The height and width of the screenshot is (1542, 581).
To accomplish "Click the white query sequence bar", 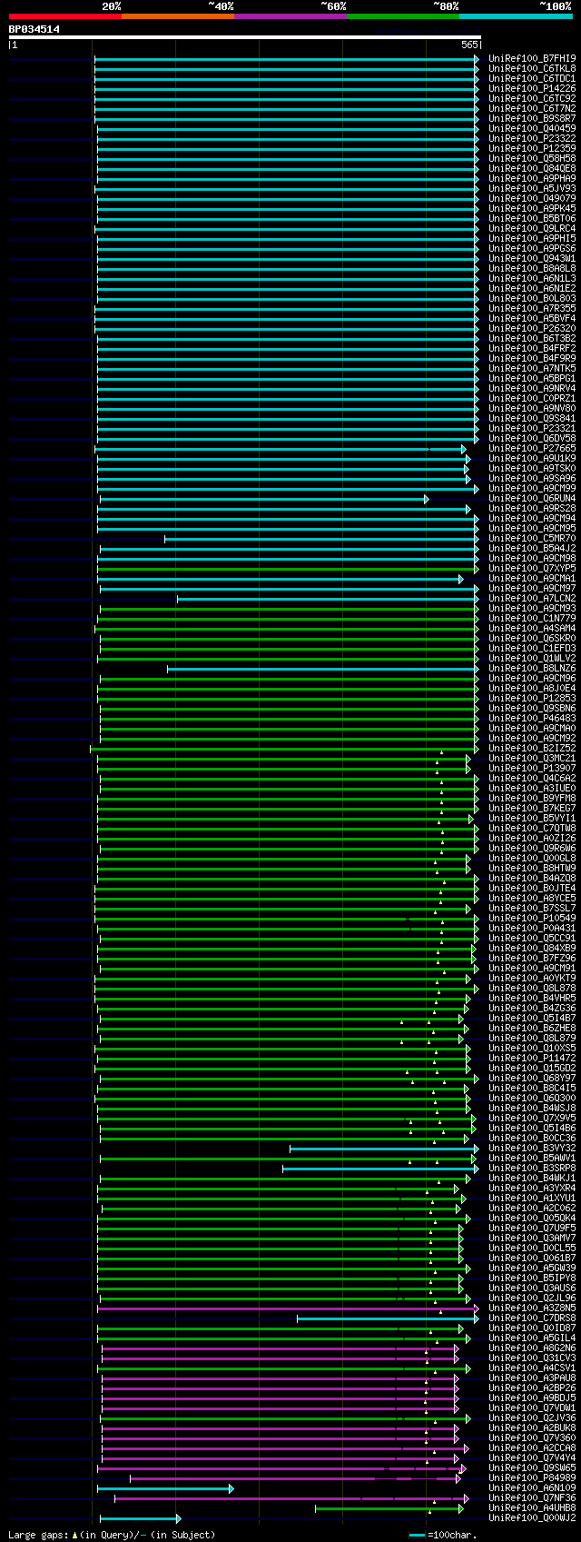I will 244,37.
